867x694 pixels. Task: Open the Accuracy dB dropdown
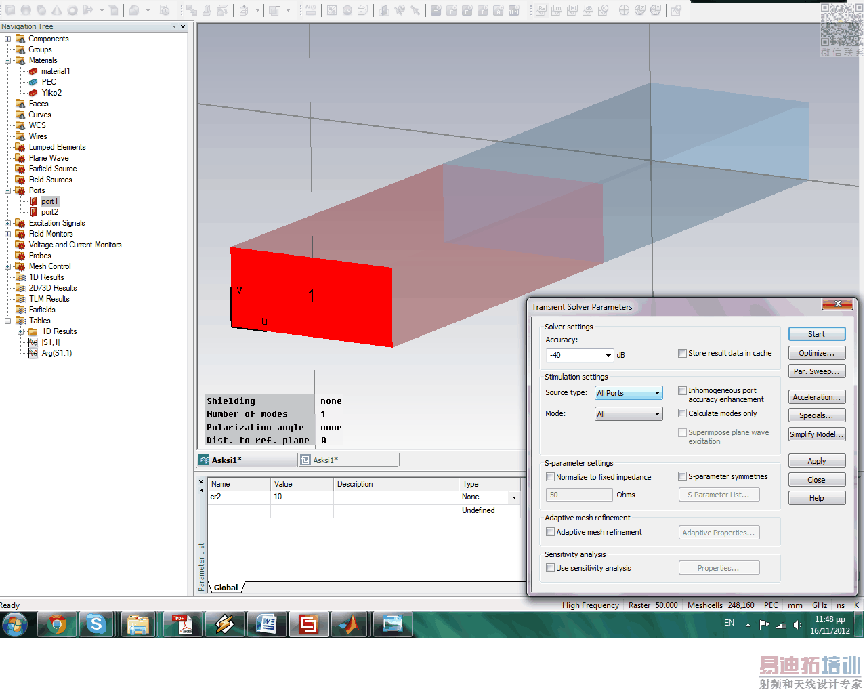[608, 355]
